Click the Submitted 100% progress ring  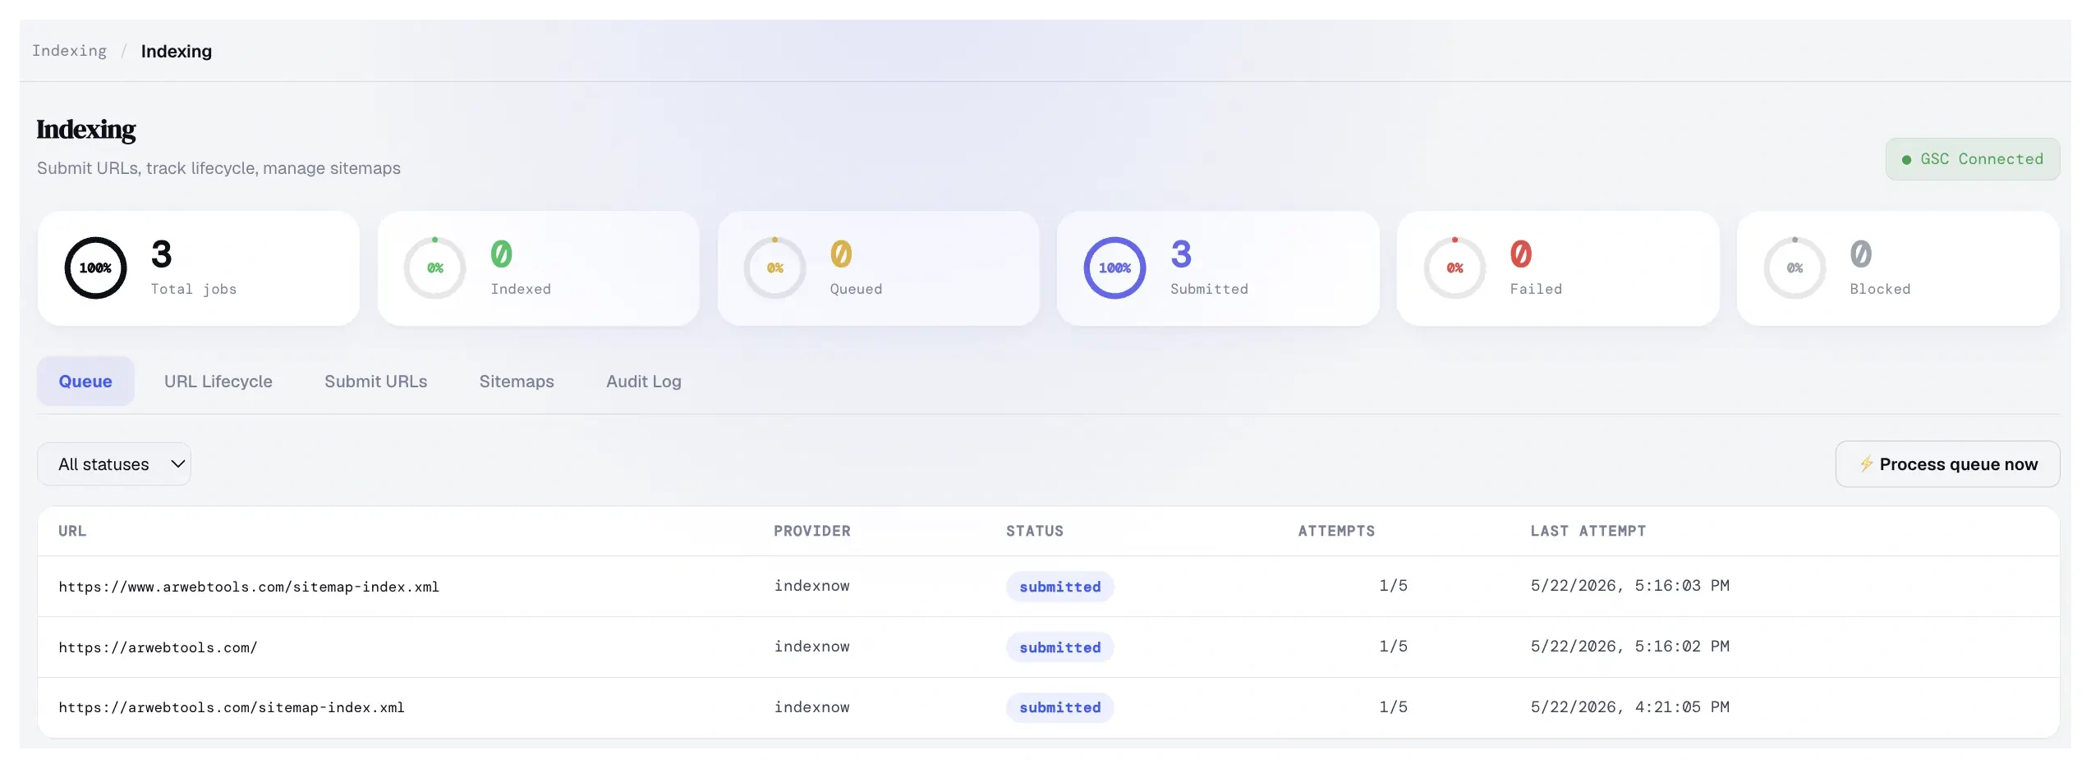point(1115,268)
